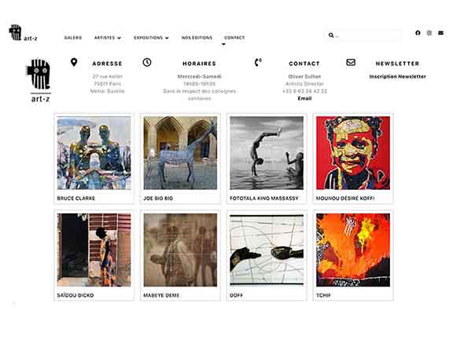Open the Bruce Clarke artwork thumbnail
The height and width of the screenshot is (339, 453).
click(94, 153)
